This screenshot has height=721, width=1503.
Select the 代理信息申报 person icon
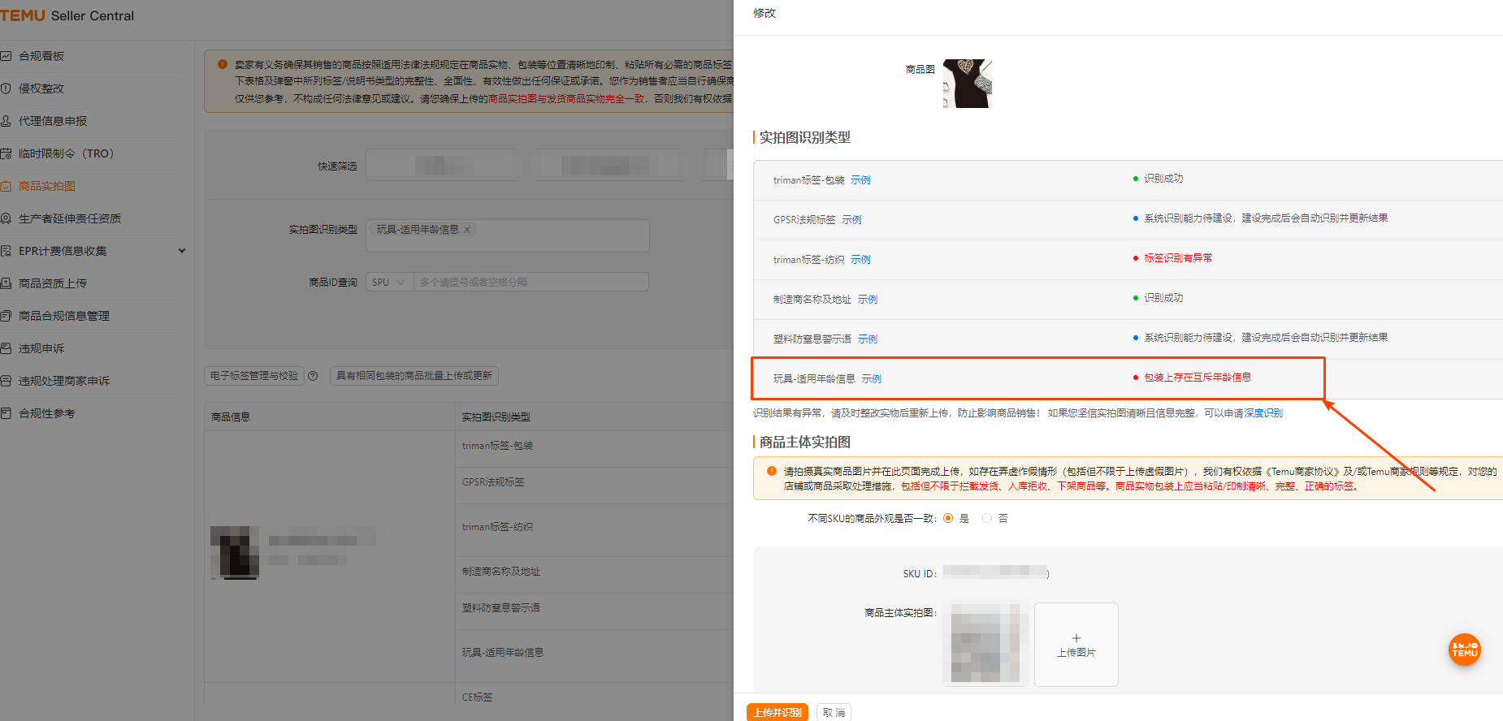click(x=6, y=121)
